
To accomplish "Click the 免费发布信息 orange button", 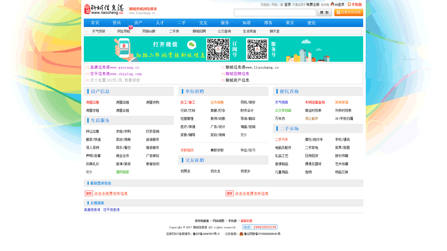I will 349,12.
